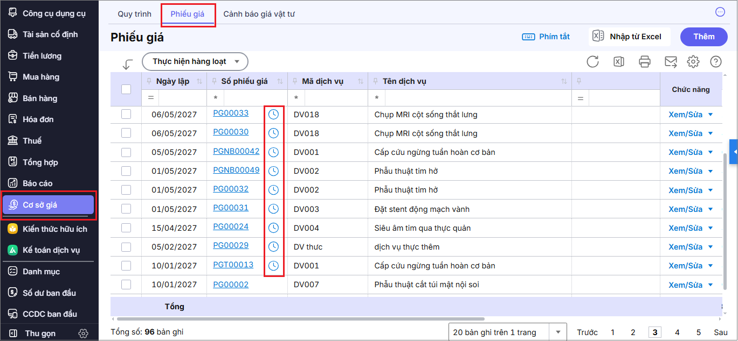Select the checkbox for row PG00002
The height and width of the screenshot is (341, 738).
pyautogui.click(x=126, y=285)
